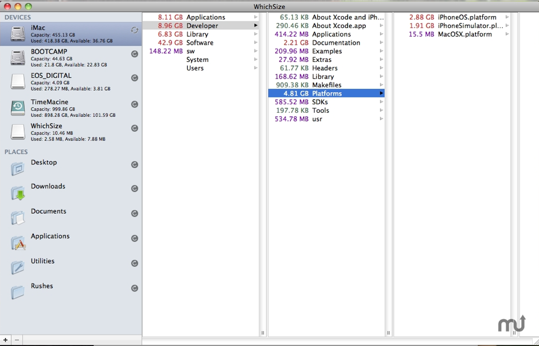Select the System folder row
This screenshot has width=539, height=346.
pyautogui.click(x=201, y=60)
